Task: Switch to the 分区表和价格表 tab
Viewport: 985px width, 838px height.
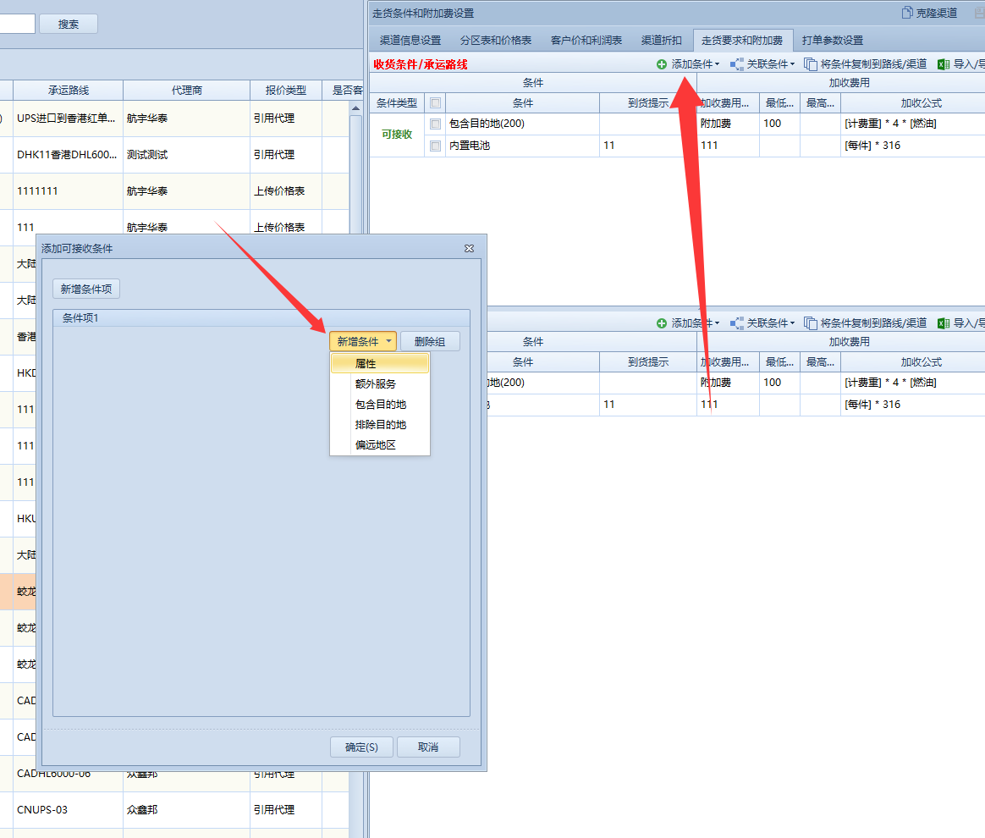Action: [x=496, y=41]
